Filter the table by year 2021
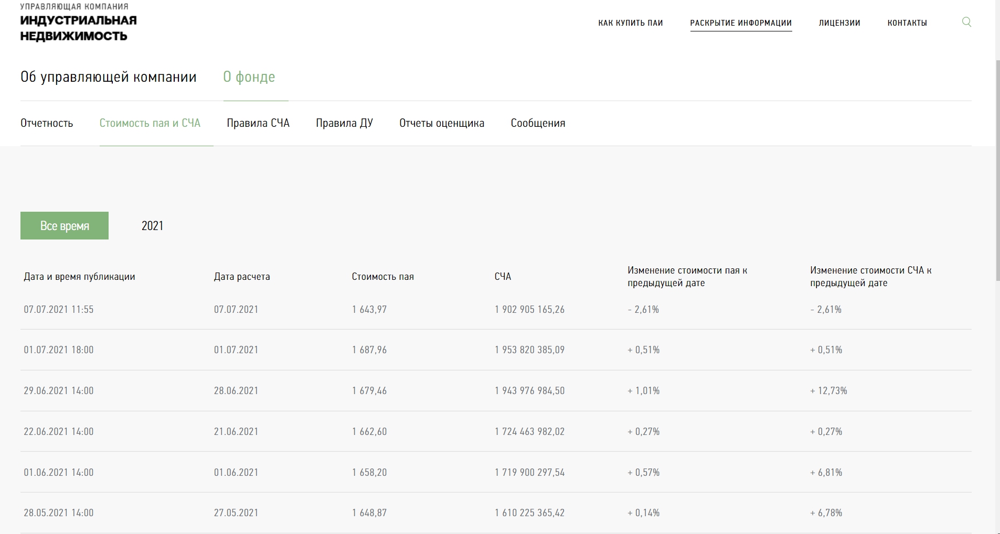 (152, 226)
